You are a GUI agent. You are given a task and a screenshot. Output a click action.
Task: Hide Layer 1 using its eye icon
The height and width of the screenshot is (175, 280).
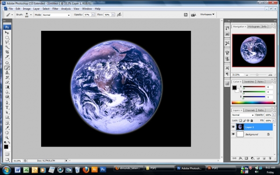tap(233, 127)
